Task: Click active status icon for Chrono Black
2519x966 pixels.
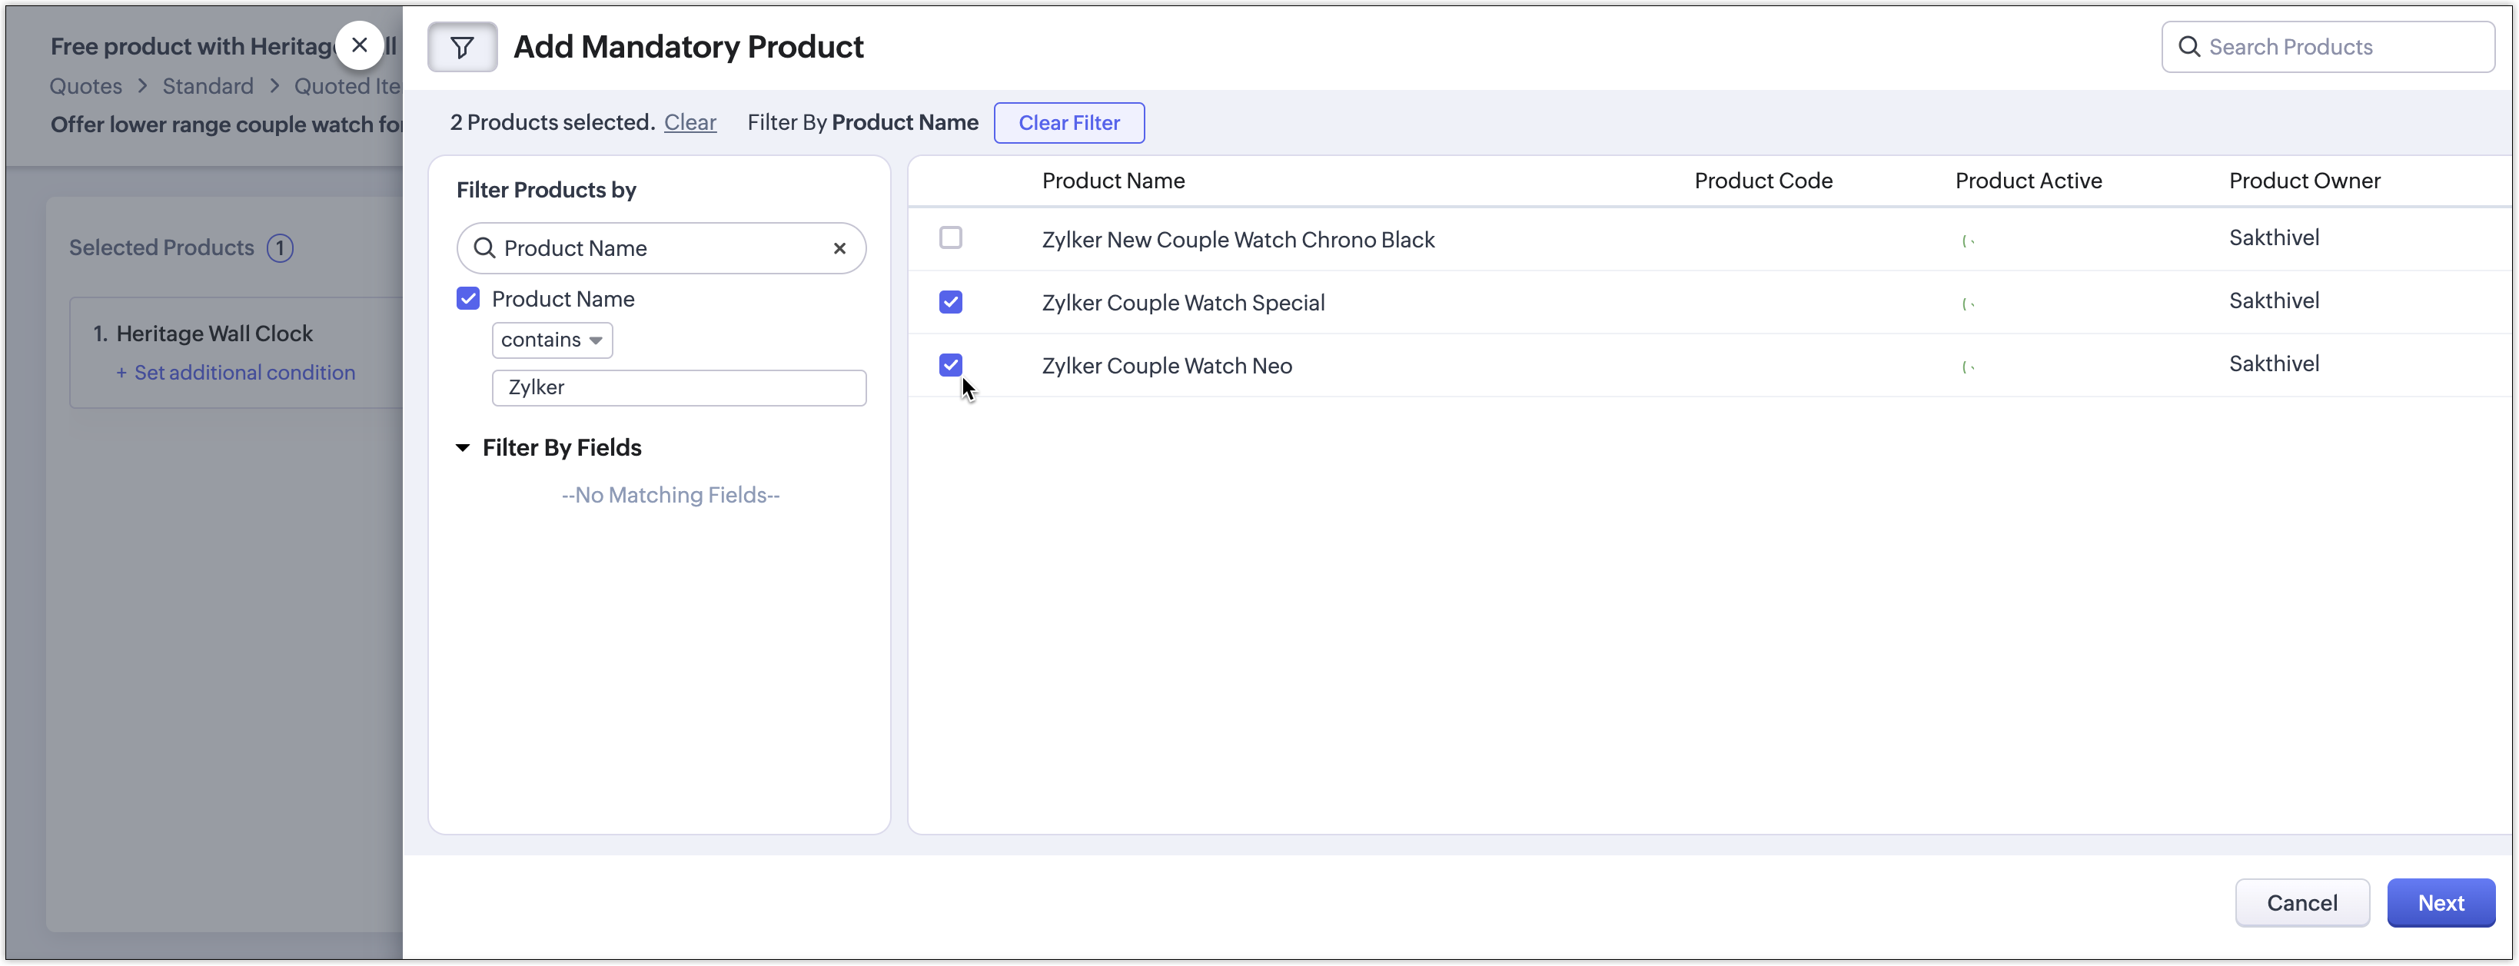Action: (1968, 241)
